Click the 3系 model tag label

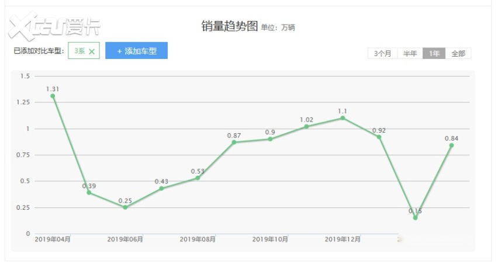pyautogui.click(x=79, y=51)
